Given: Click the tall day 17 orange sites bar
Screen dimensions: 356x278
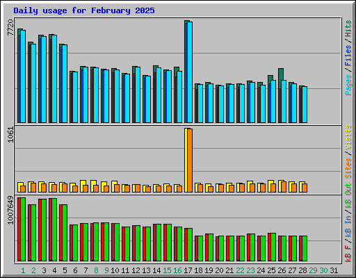Looking at the screenshot, I should click(190, 161).
